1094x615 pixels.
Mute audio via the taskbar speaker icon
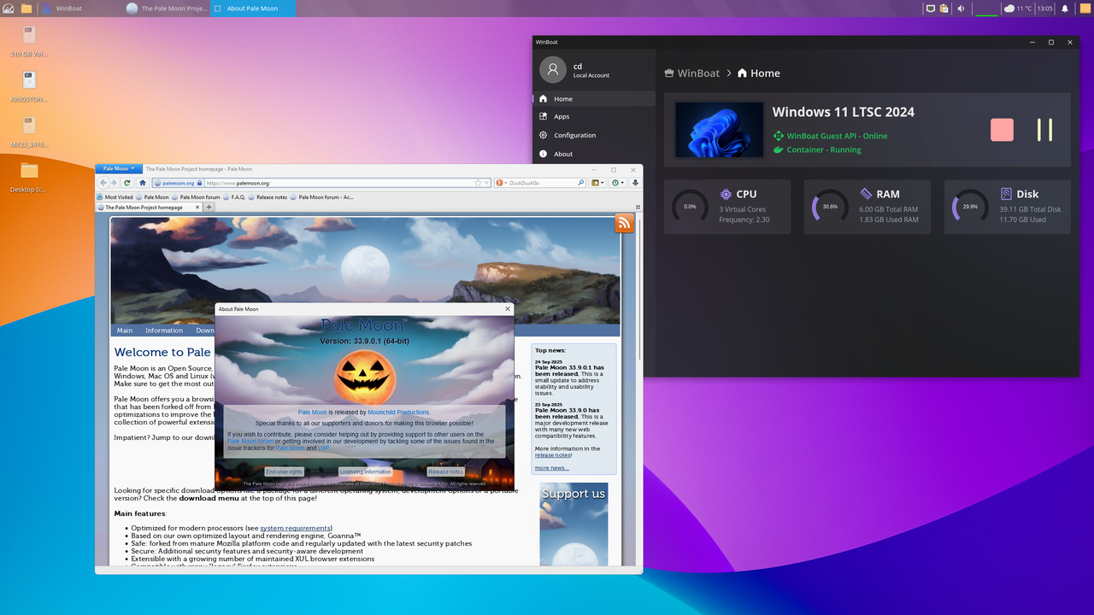click(961, 9)
